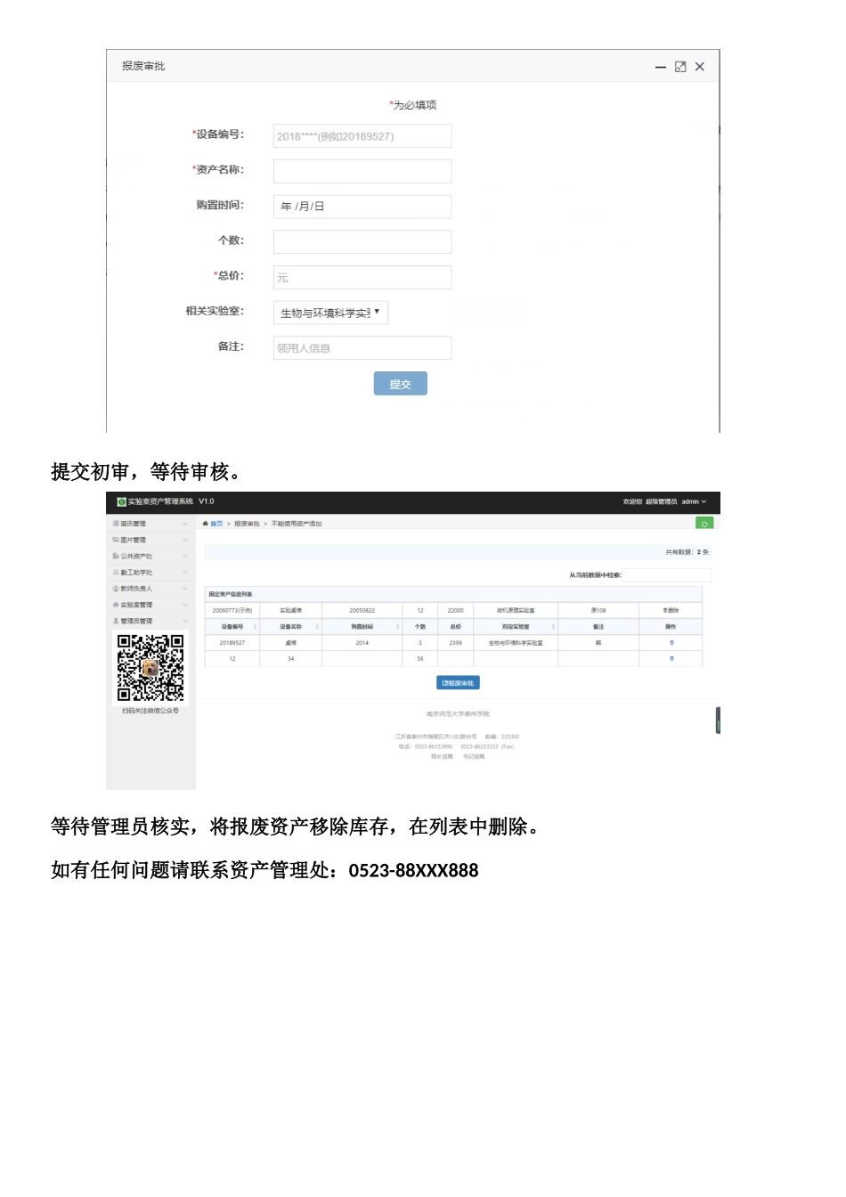
Task: Click the home icon before 首页 breadcrumb
Action: [x=205, y=523]
